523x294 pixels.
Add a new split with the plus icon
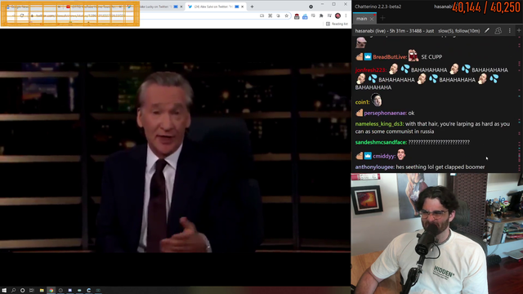coord(519,31)
